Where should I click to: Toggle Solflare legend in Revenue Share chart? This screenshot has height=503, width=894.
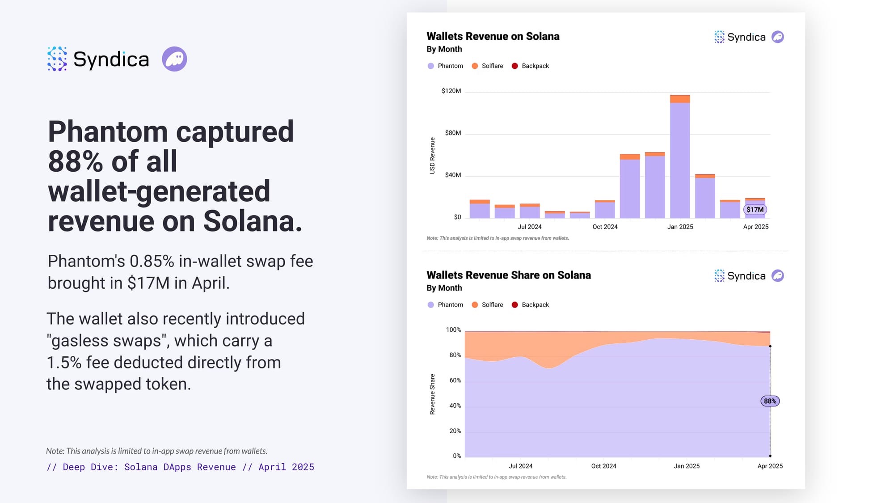(487, 304)
